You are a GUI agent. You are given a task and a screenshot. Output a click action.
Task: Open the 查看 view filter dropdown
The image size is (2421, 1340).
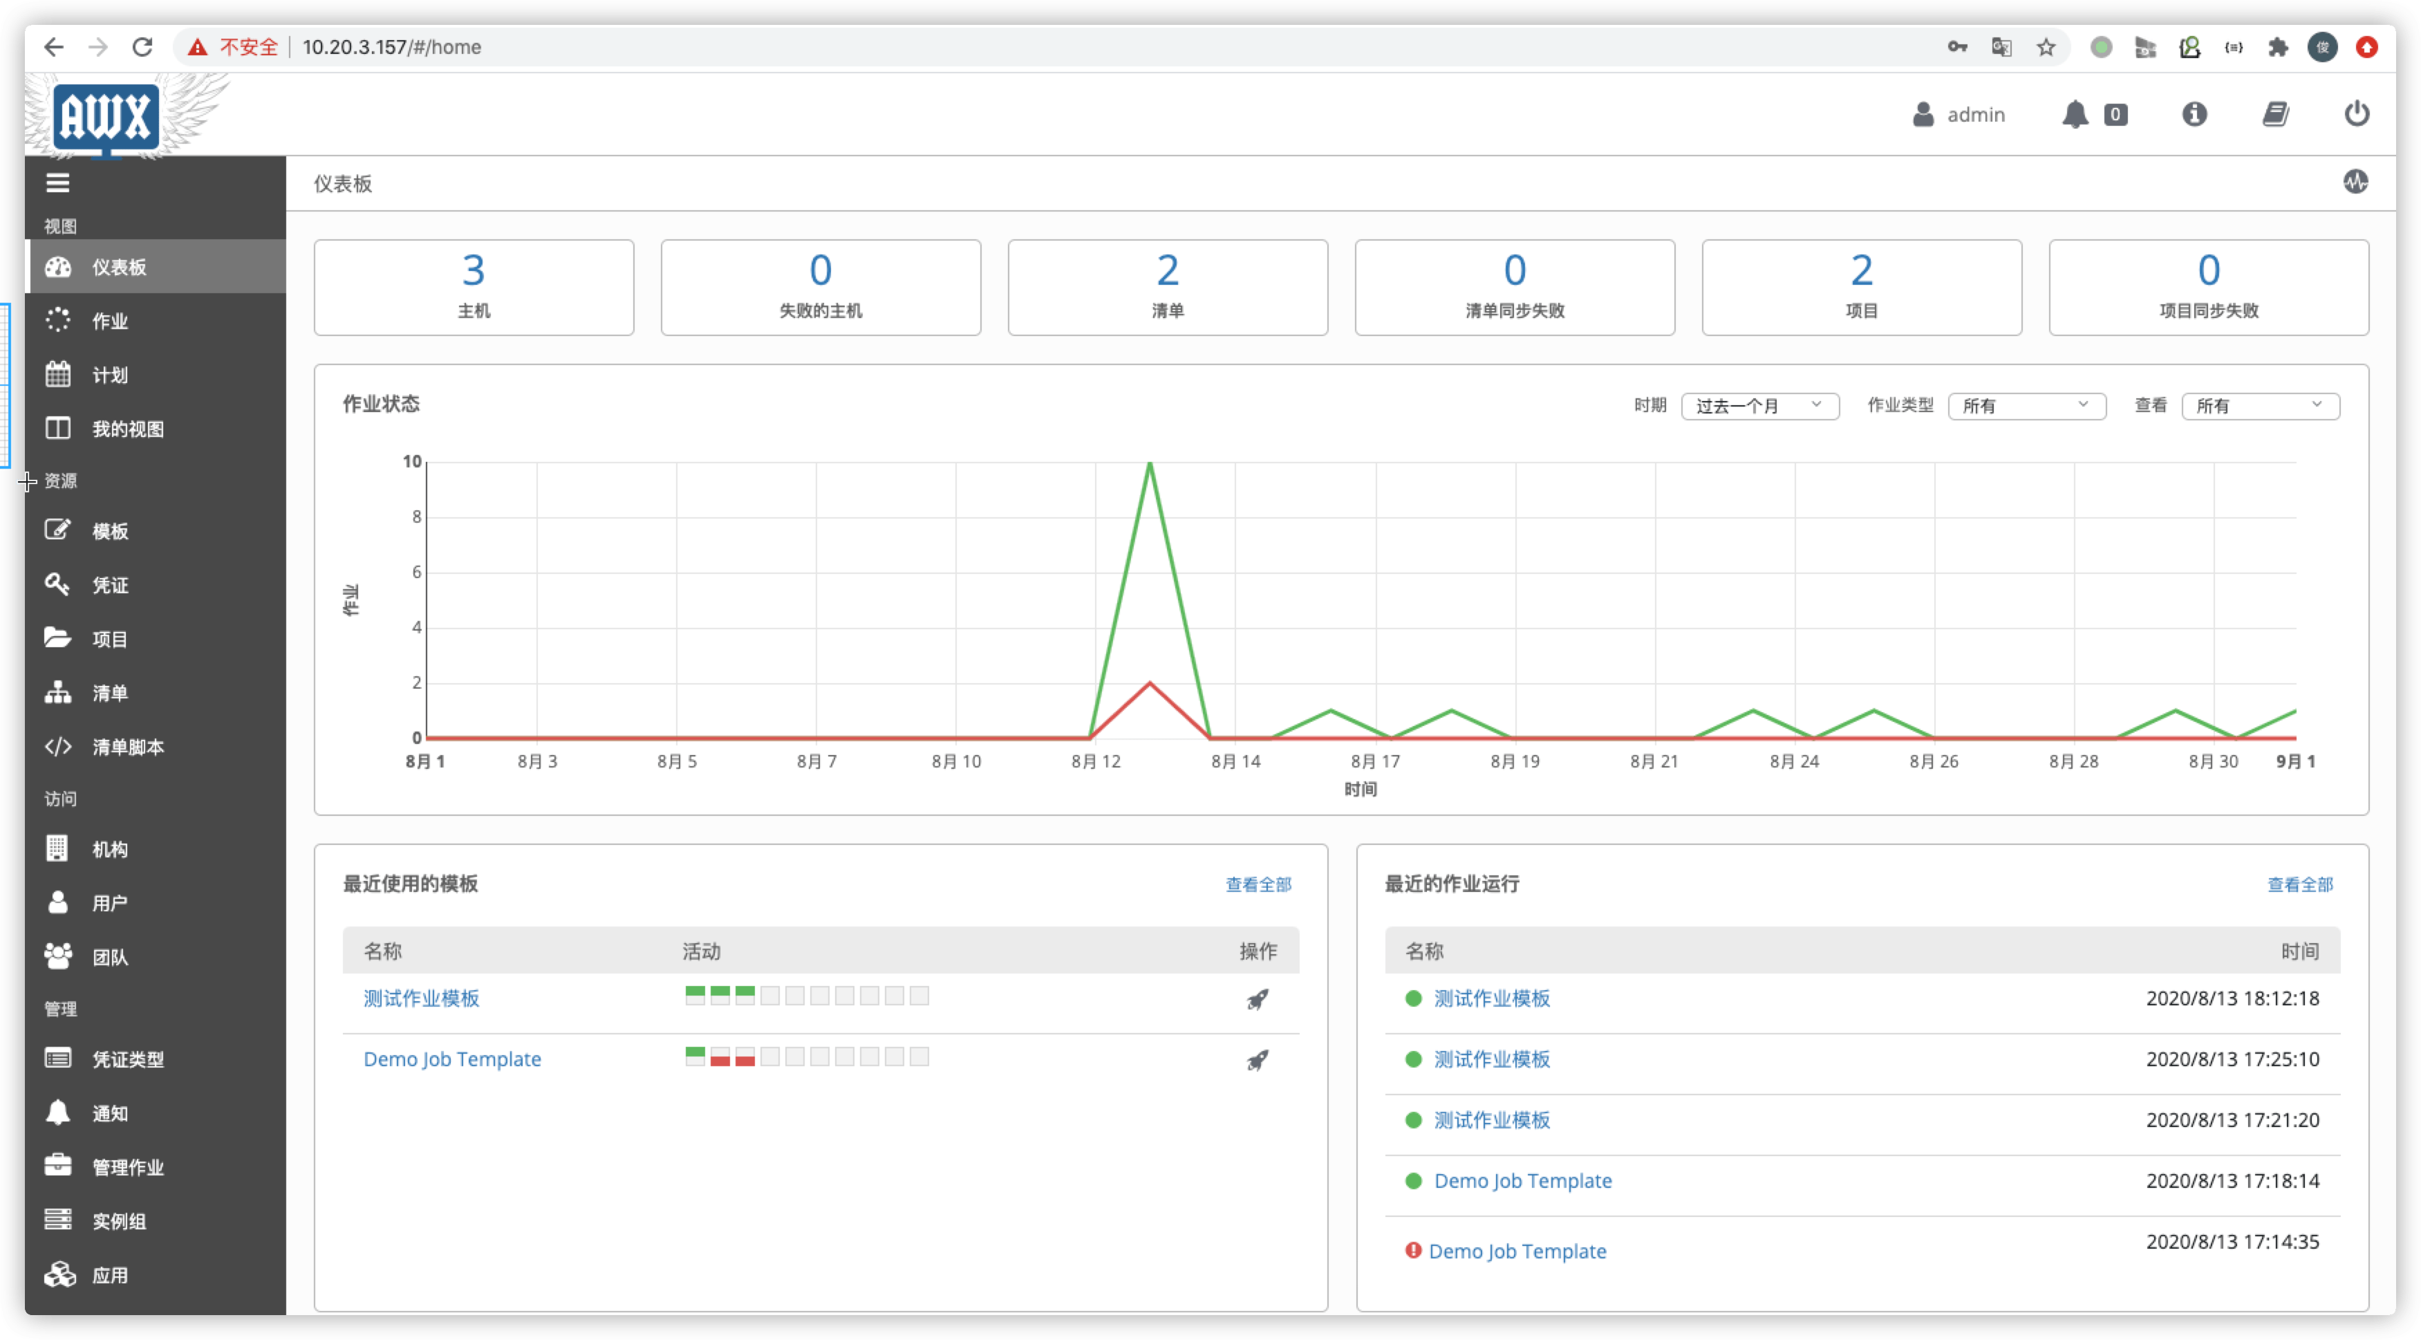[x=2261, y=405]
